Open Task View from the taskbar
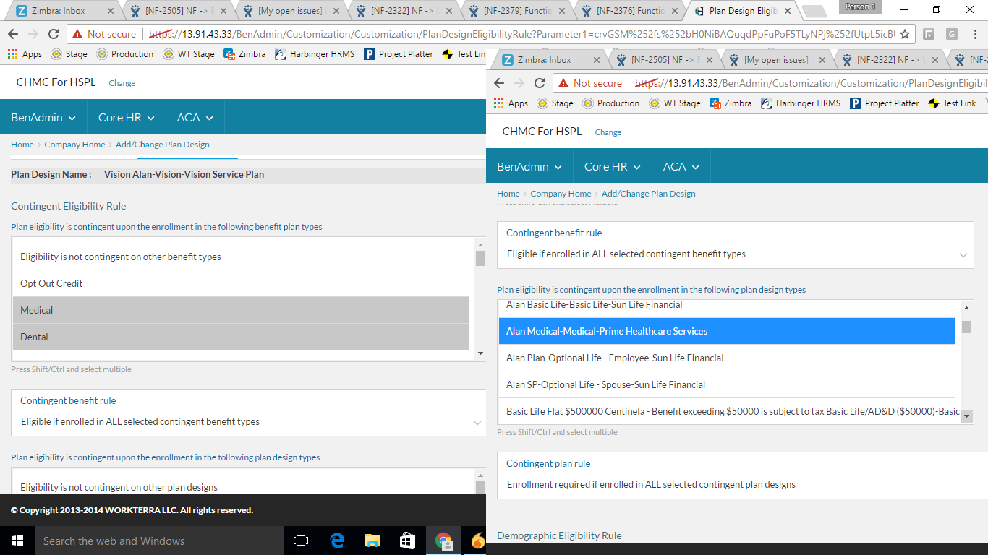The image size is (988, 555). 301,541
